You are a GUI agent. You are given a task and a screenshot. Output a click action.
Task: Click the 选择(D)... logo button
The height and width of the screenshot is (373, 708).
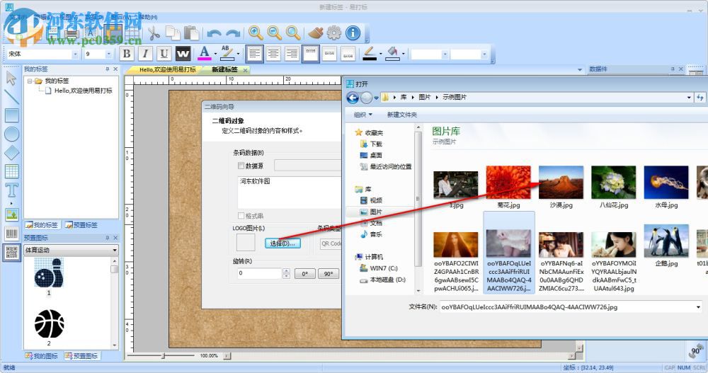(282, 243)
